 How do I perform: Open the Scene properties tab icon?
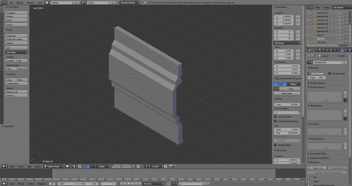tap(323, 50)
